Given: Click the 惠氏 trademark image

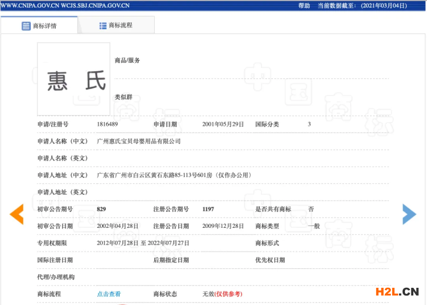Looking at the screenshot, I should point(74,79).
